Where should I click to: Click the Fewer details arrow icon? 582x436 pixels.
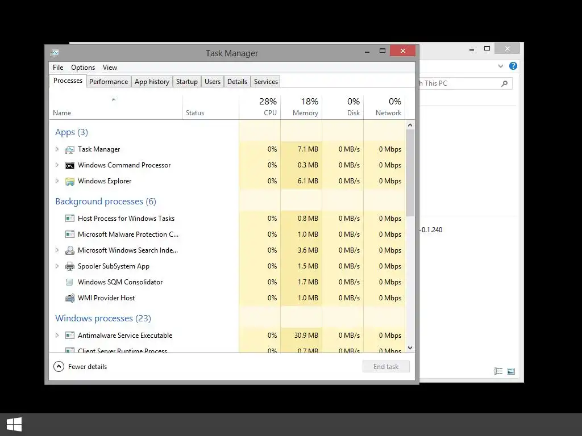pyautogui.click(x=59, y=367)
